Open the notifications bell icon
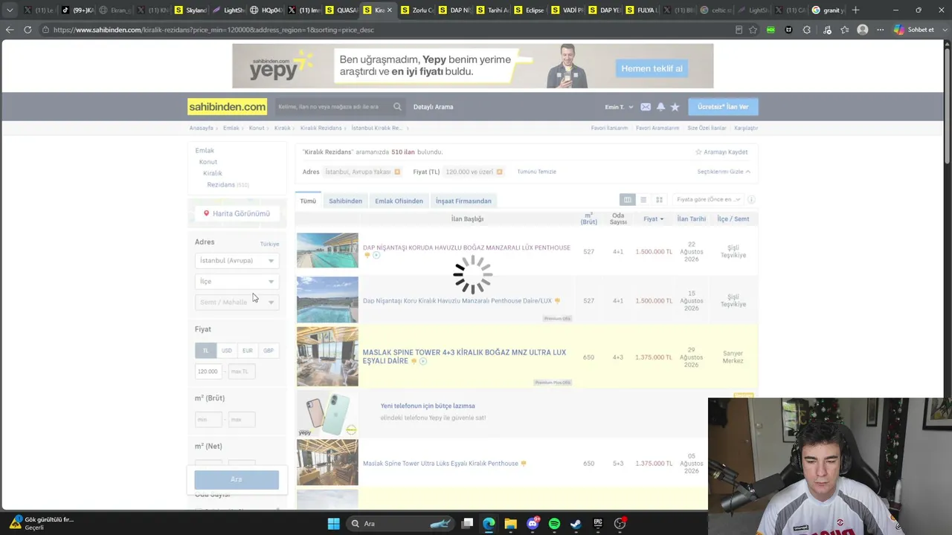The image size is (952, 535). pos(660,107)
